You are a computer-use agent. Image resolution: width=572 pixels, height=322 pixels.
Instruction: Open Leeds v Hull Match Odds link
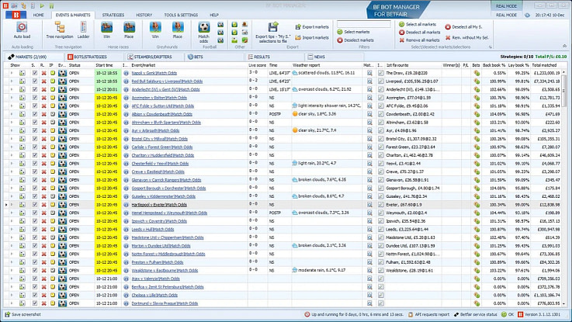pos(152,230)
